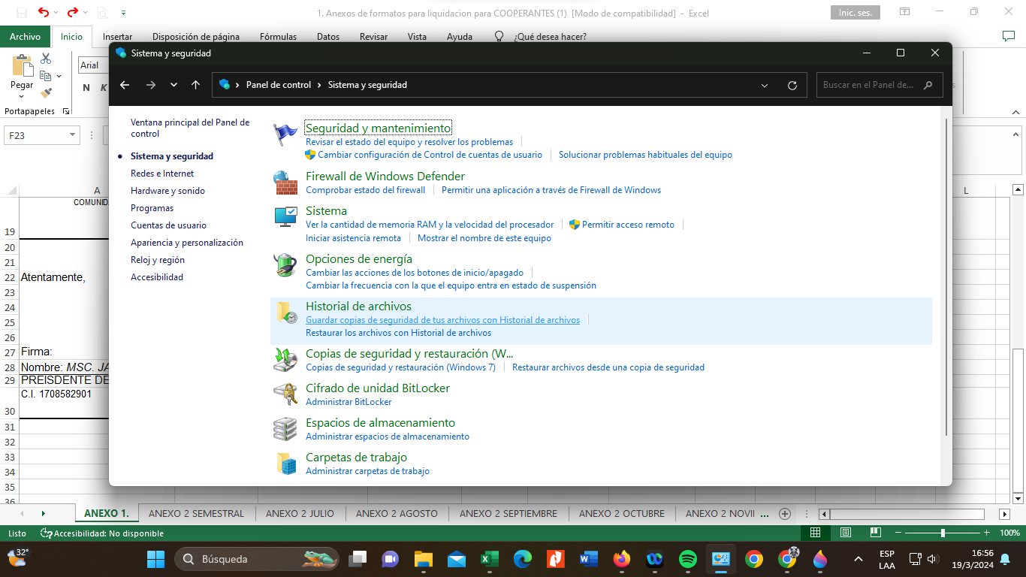This screenshot has height=577, width=1026.
Task: Go back using the back arrow
Action: click(125, 85)
